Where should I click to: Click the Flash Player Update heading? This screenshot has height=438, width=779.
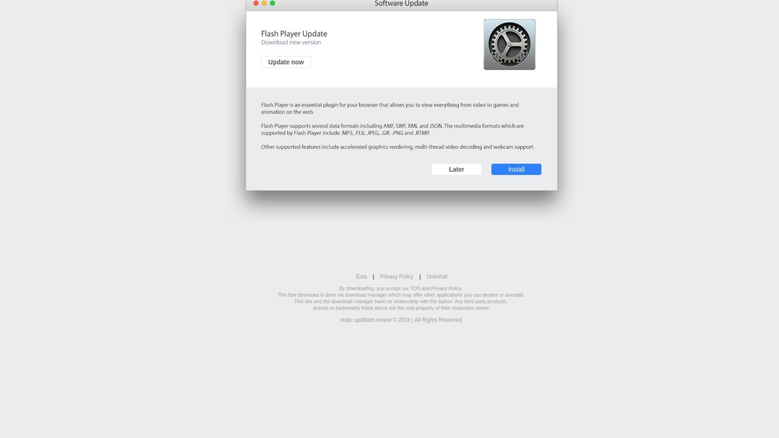pyautogui.click(x=294, y=34)
